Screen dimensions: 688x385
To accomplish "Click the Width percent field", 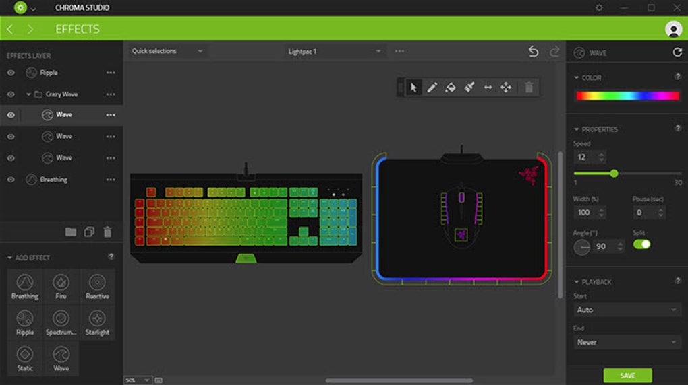I will [x=590, y=213].
